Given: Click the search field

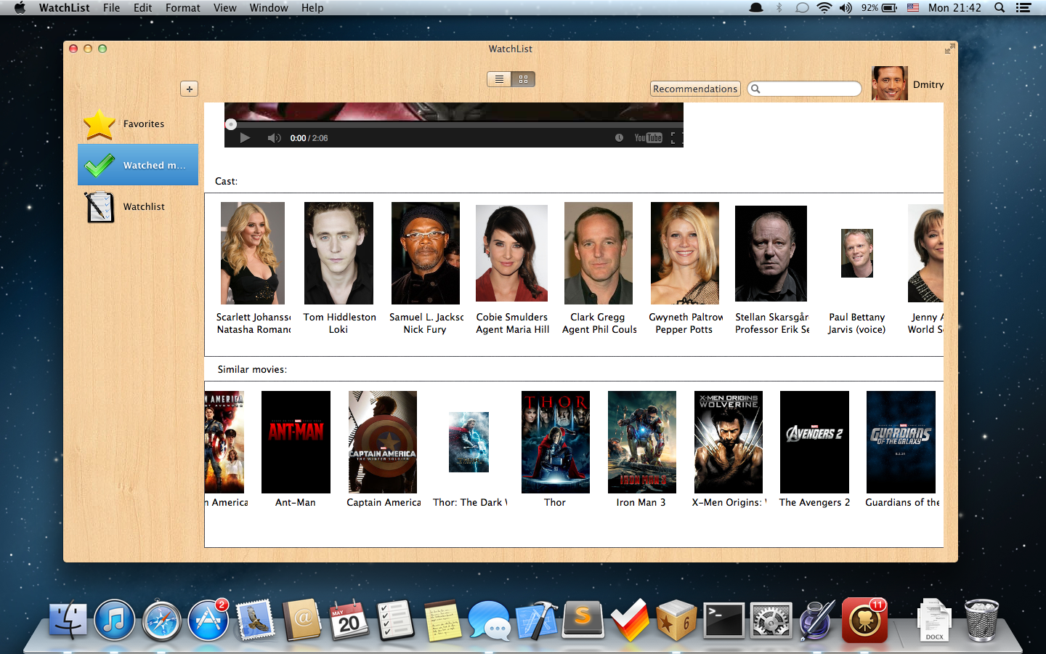Looking at the screenshot, I should 804,89.
